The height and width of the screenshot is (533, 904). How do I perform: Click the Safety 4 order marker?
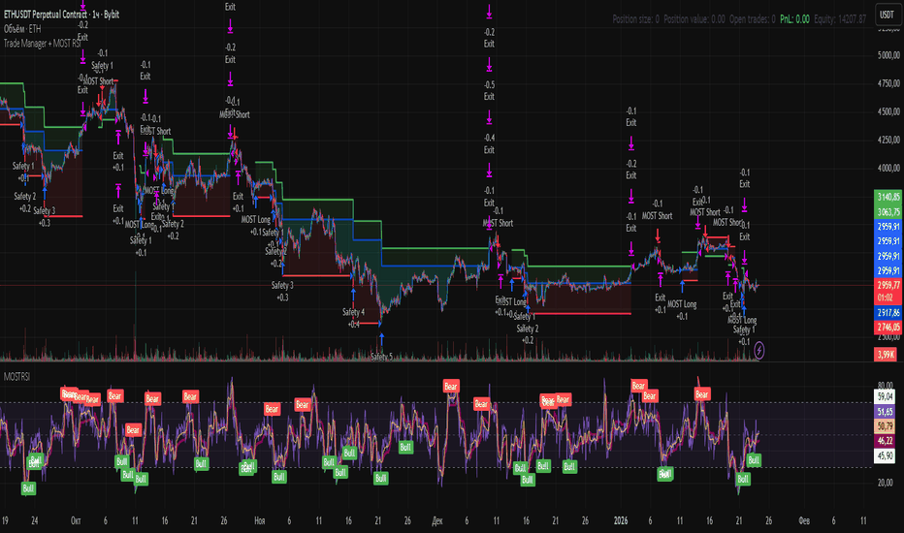tap(354, 312)
